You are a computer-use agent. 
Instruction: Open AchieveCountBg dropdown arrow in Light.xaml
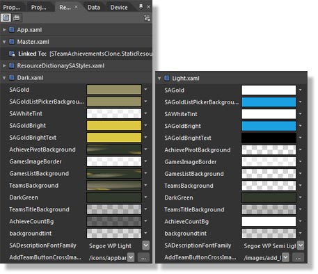301,221
